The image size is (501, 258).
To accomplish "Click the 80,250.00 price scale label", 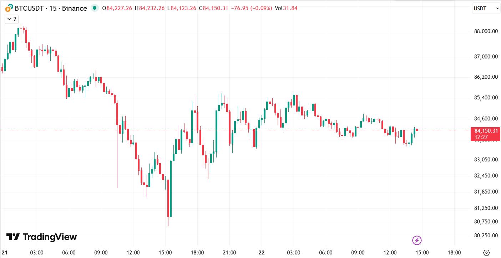I will [486, 235].
